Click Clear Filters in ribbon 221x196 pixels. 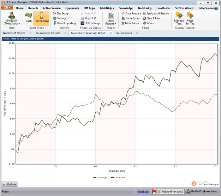(151, 18)
